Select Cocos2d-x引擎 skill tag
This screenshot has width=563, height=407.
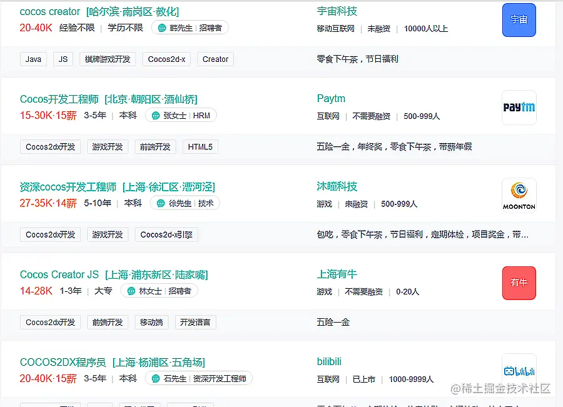[166, 234]
